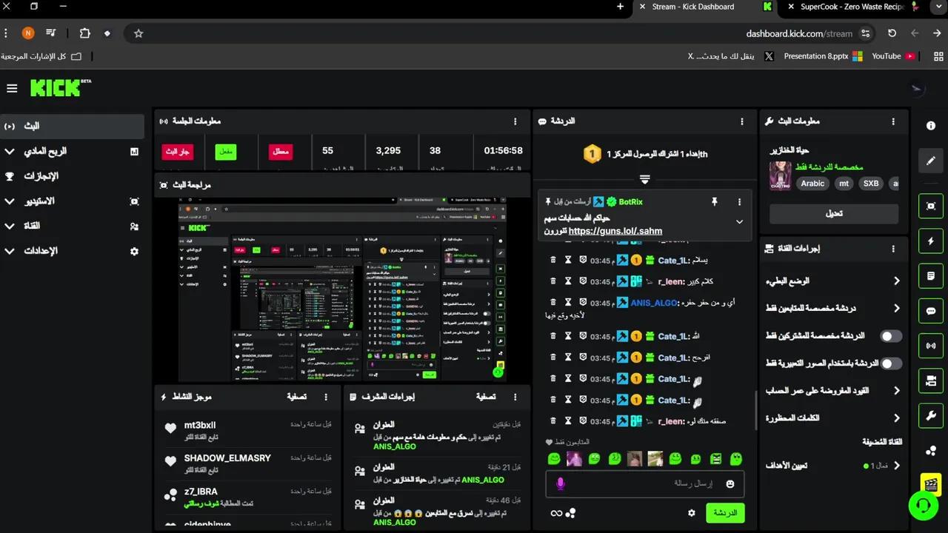Expand the BotRix pinned message chevron
The height and width of the screenshot is (533, 948).
pos(739,221)
